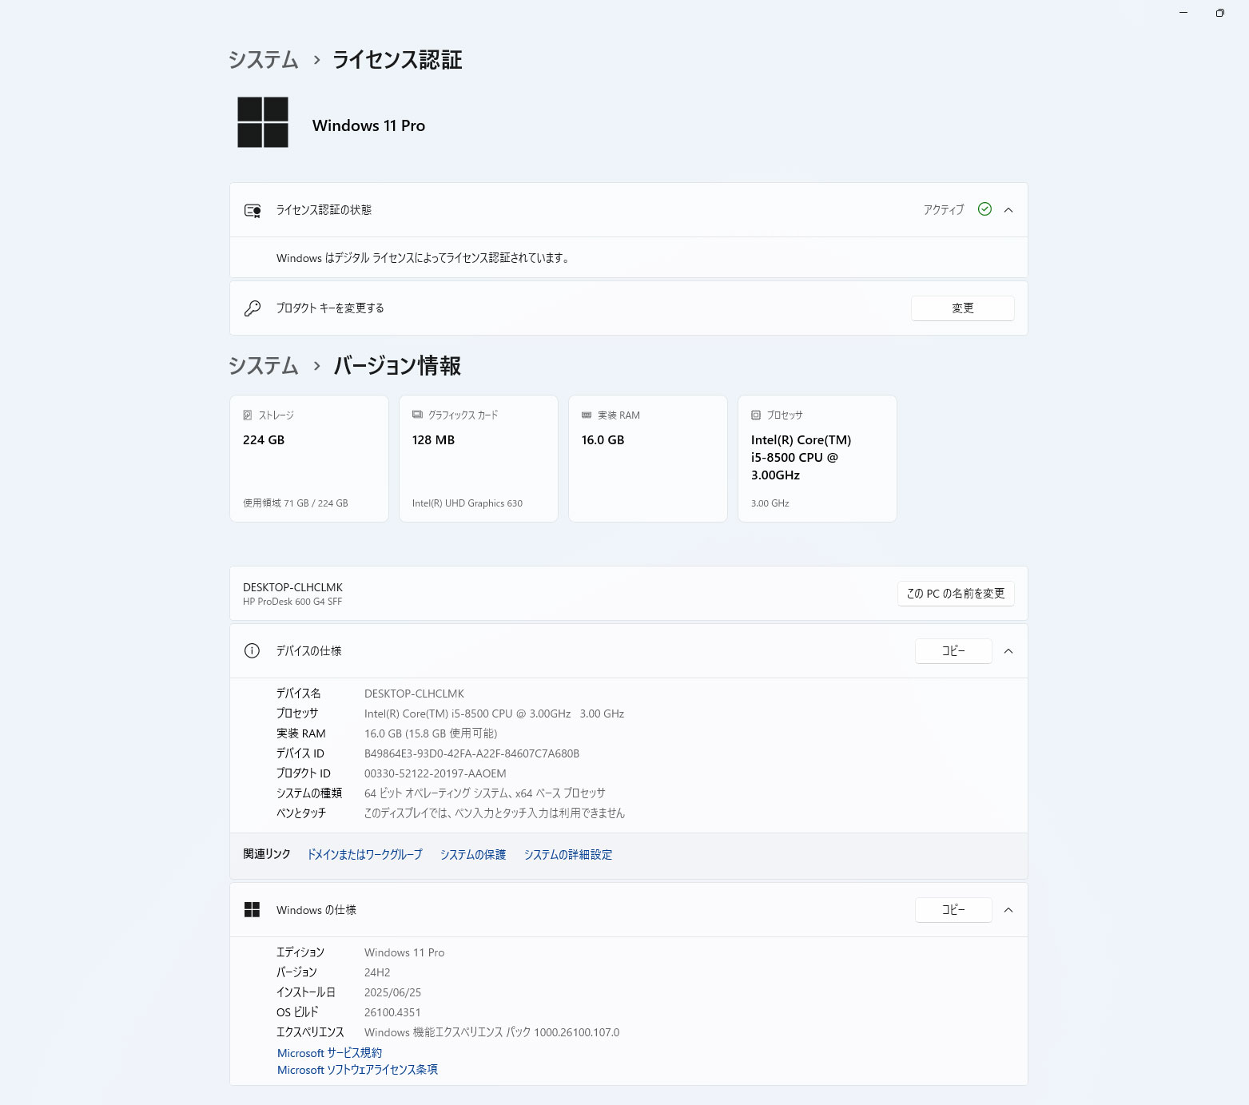Open Microsoft ソフトウェアライセンス条項 link
Viewport: 1249px width, 1105px height.
(x=357, y=1070)
